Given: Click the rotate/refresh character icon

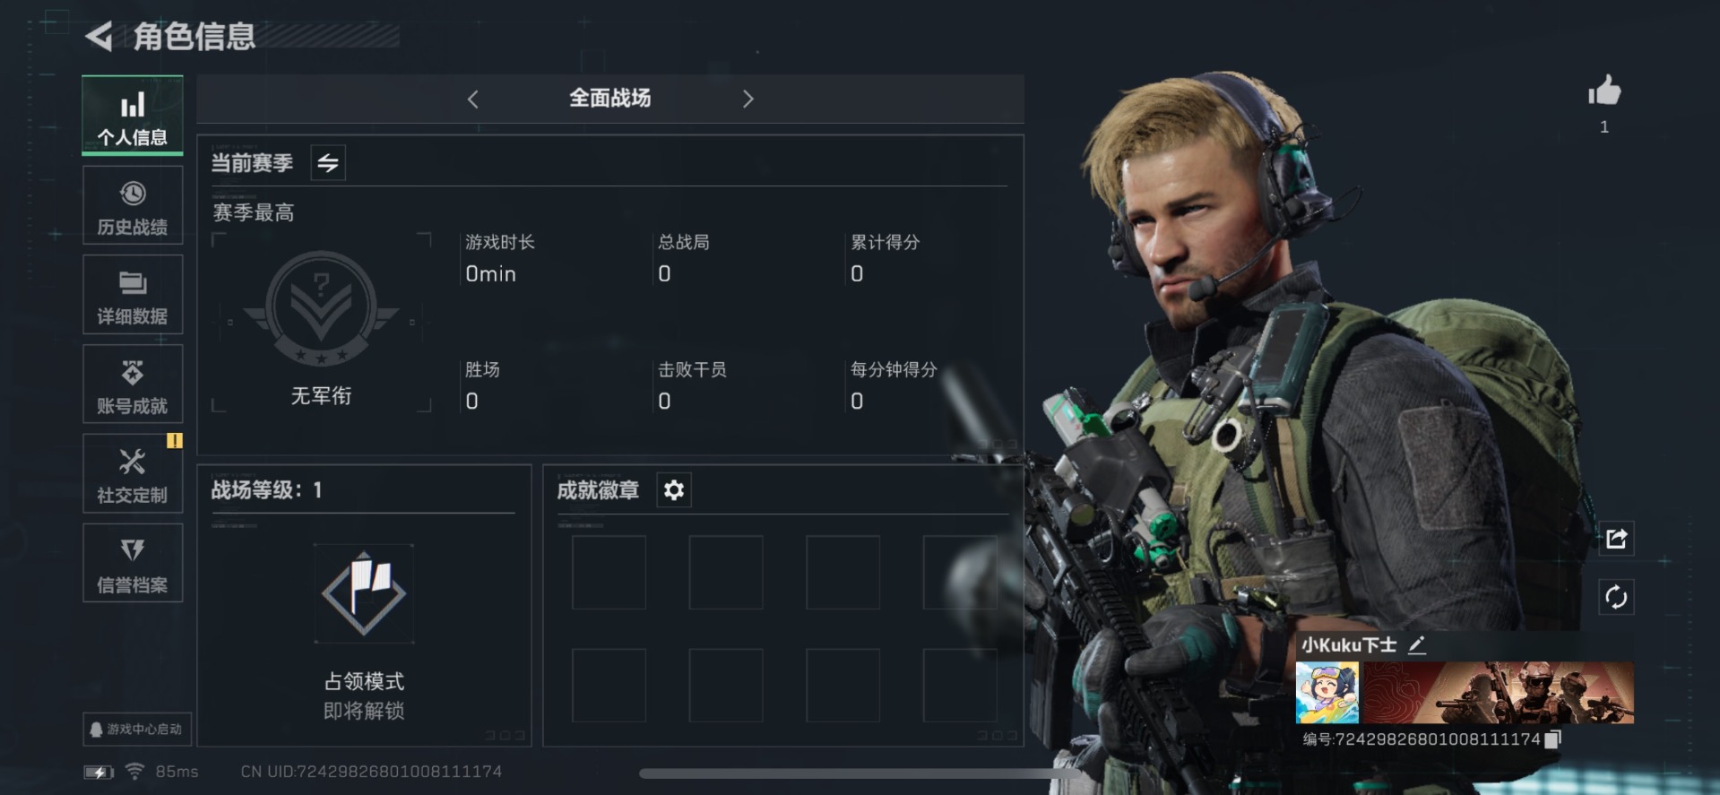Looking at the screenshot, I should click(1616, 597).
